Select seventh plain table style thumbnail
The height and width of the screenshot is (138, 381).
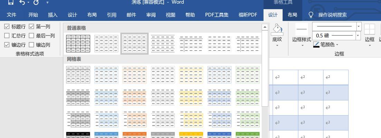click(248, 44)
